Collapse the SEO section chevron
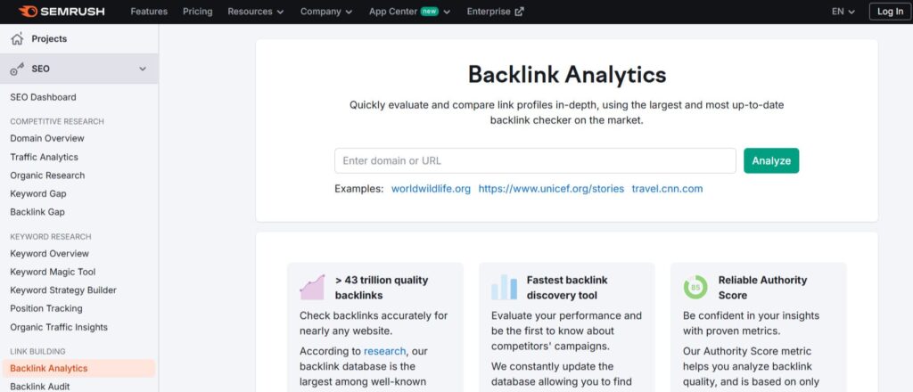Viewport: 913px width, 392px height. pyautogui.click(x=143, y=69)
